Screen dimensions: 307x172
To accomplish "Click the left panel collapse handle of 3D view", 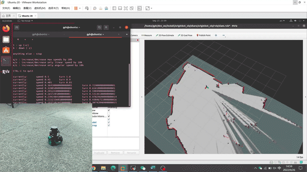I will tap(142, 97).
